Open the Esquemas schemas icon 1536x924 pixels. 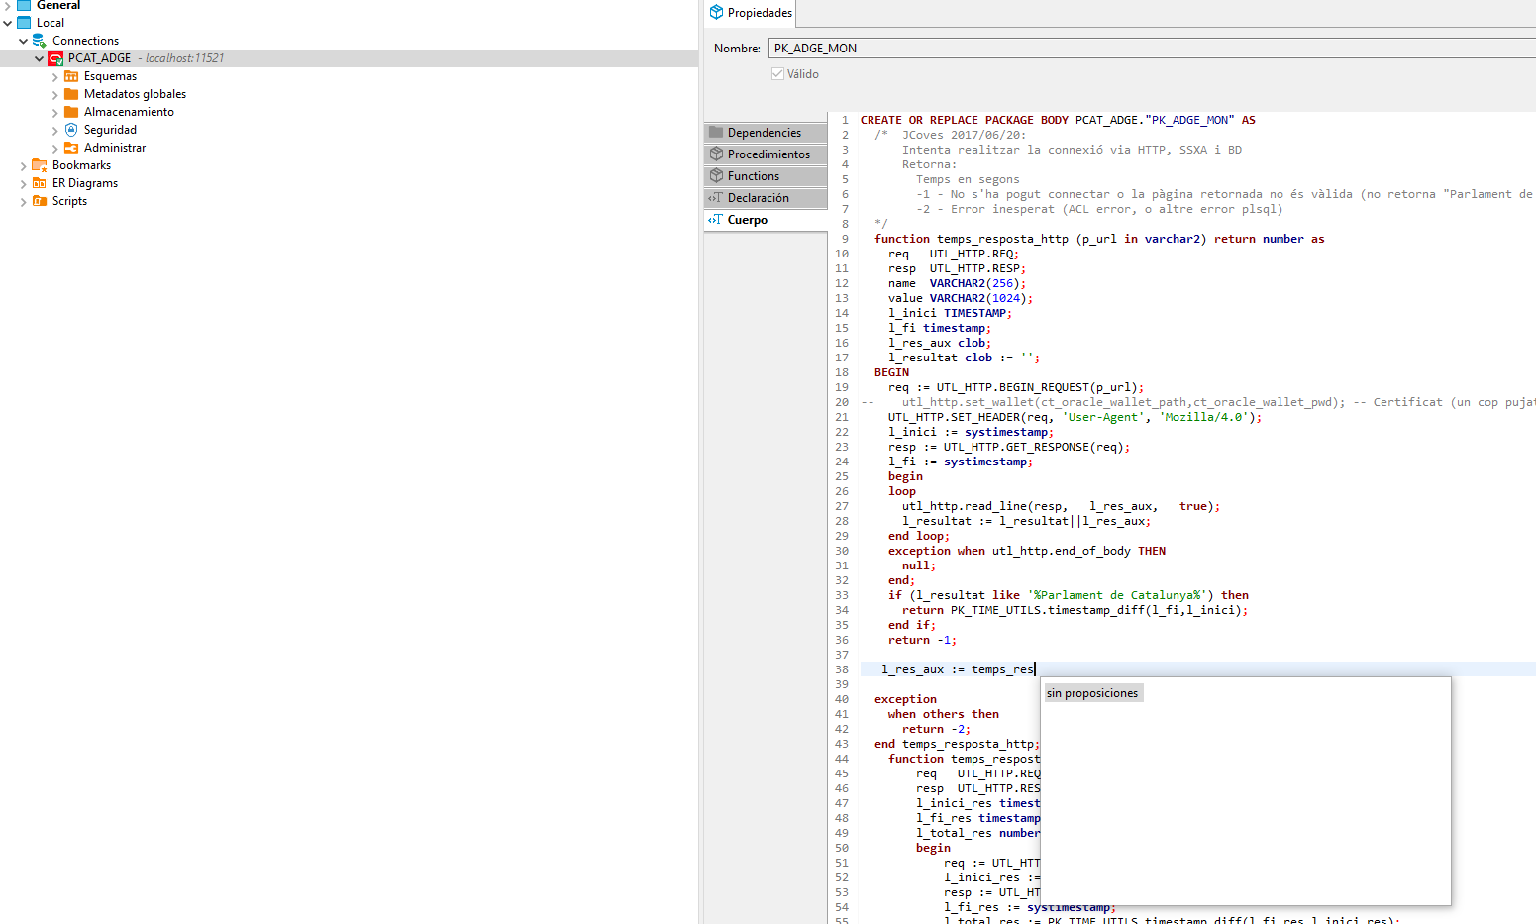73,75
